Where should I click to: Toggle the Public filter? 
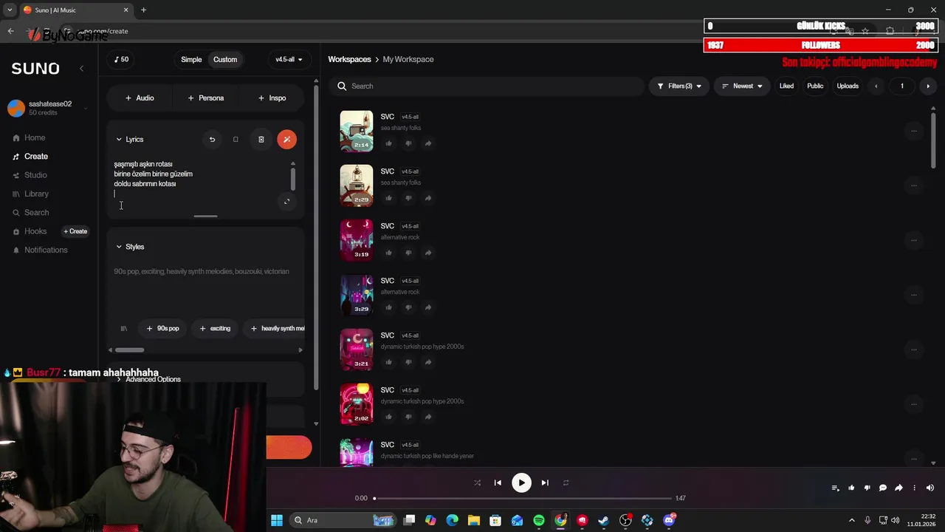(x=815, y=86)
